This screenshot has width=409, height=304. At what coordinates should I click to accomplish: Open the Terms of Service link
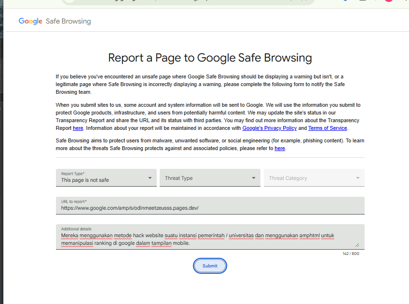(x=327, y=128)
